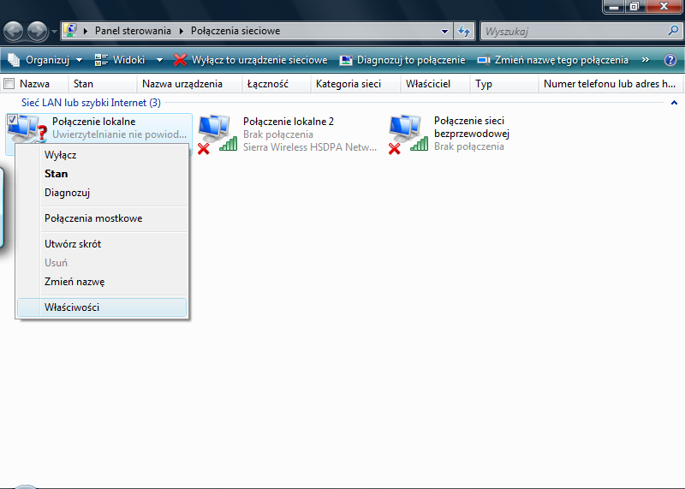Screen dimensions: 685x489
Task: Click Diagnozuj to połączenie toolbar button
Action: tap(402, 61)
